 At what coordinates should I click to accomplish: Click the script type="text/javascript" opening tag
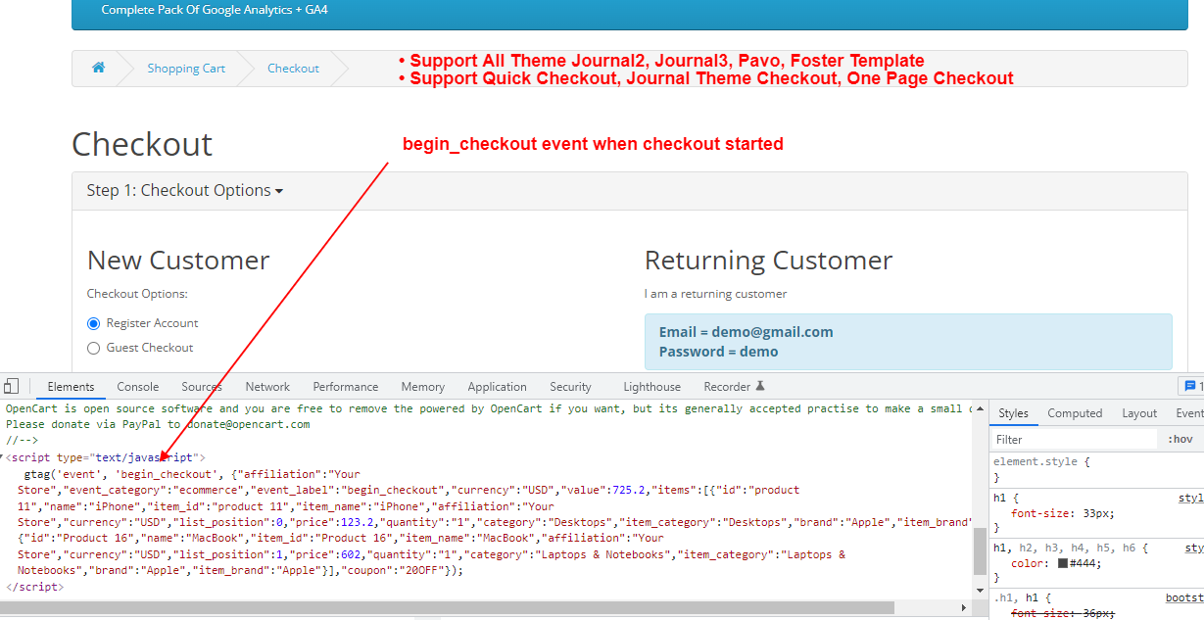pos(106,457)
